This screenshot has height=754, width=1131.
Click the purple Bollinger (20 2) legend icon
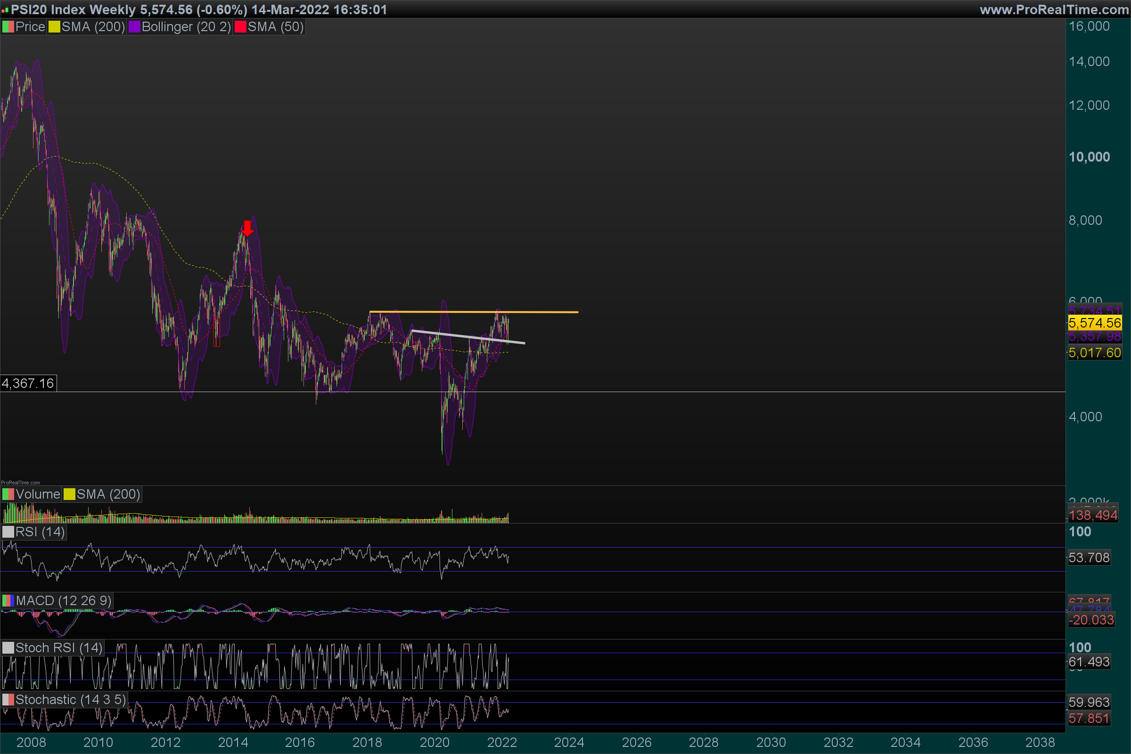(134, 27)
